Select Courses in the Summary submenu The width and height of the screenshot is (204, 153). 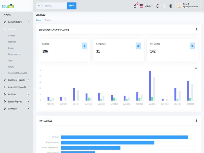tap(11, 36)
